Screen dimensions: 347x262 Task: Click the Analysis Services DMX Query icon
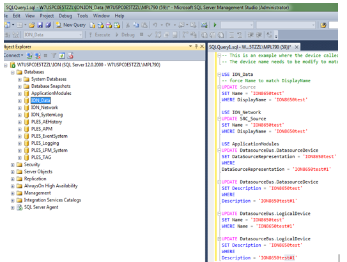(109, 25)
